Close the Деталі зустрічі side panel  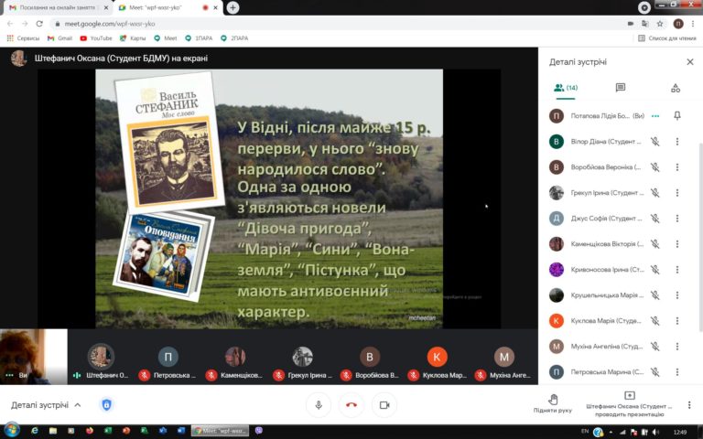click(x=690, y=62)
